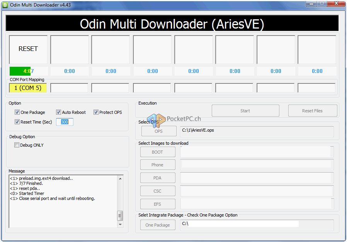Minimize the Odin window
The height and width of the screenshot is (242, 347).
[x=311, y=3]
